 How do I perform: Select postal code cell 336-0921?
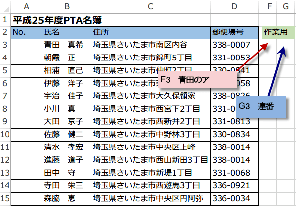point(234,186)
